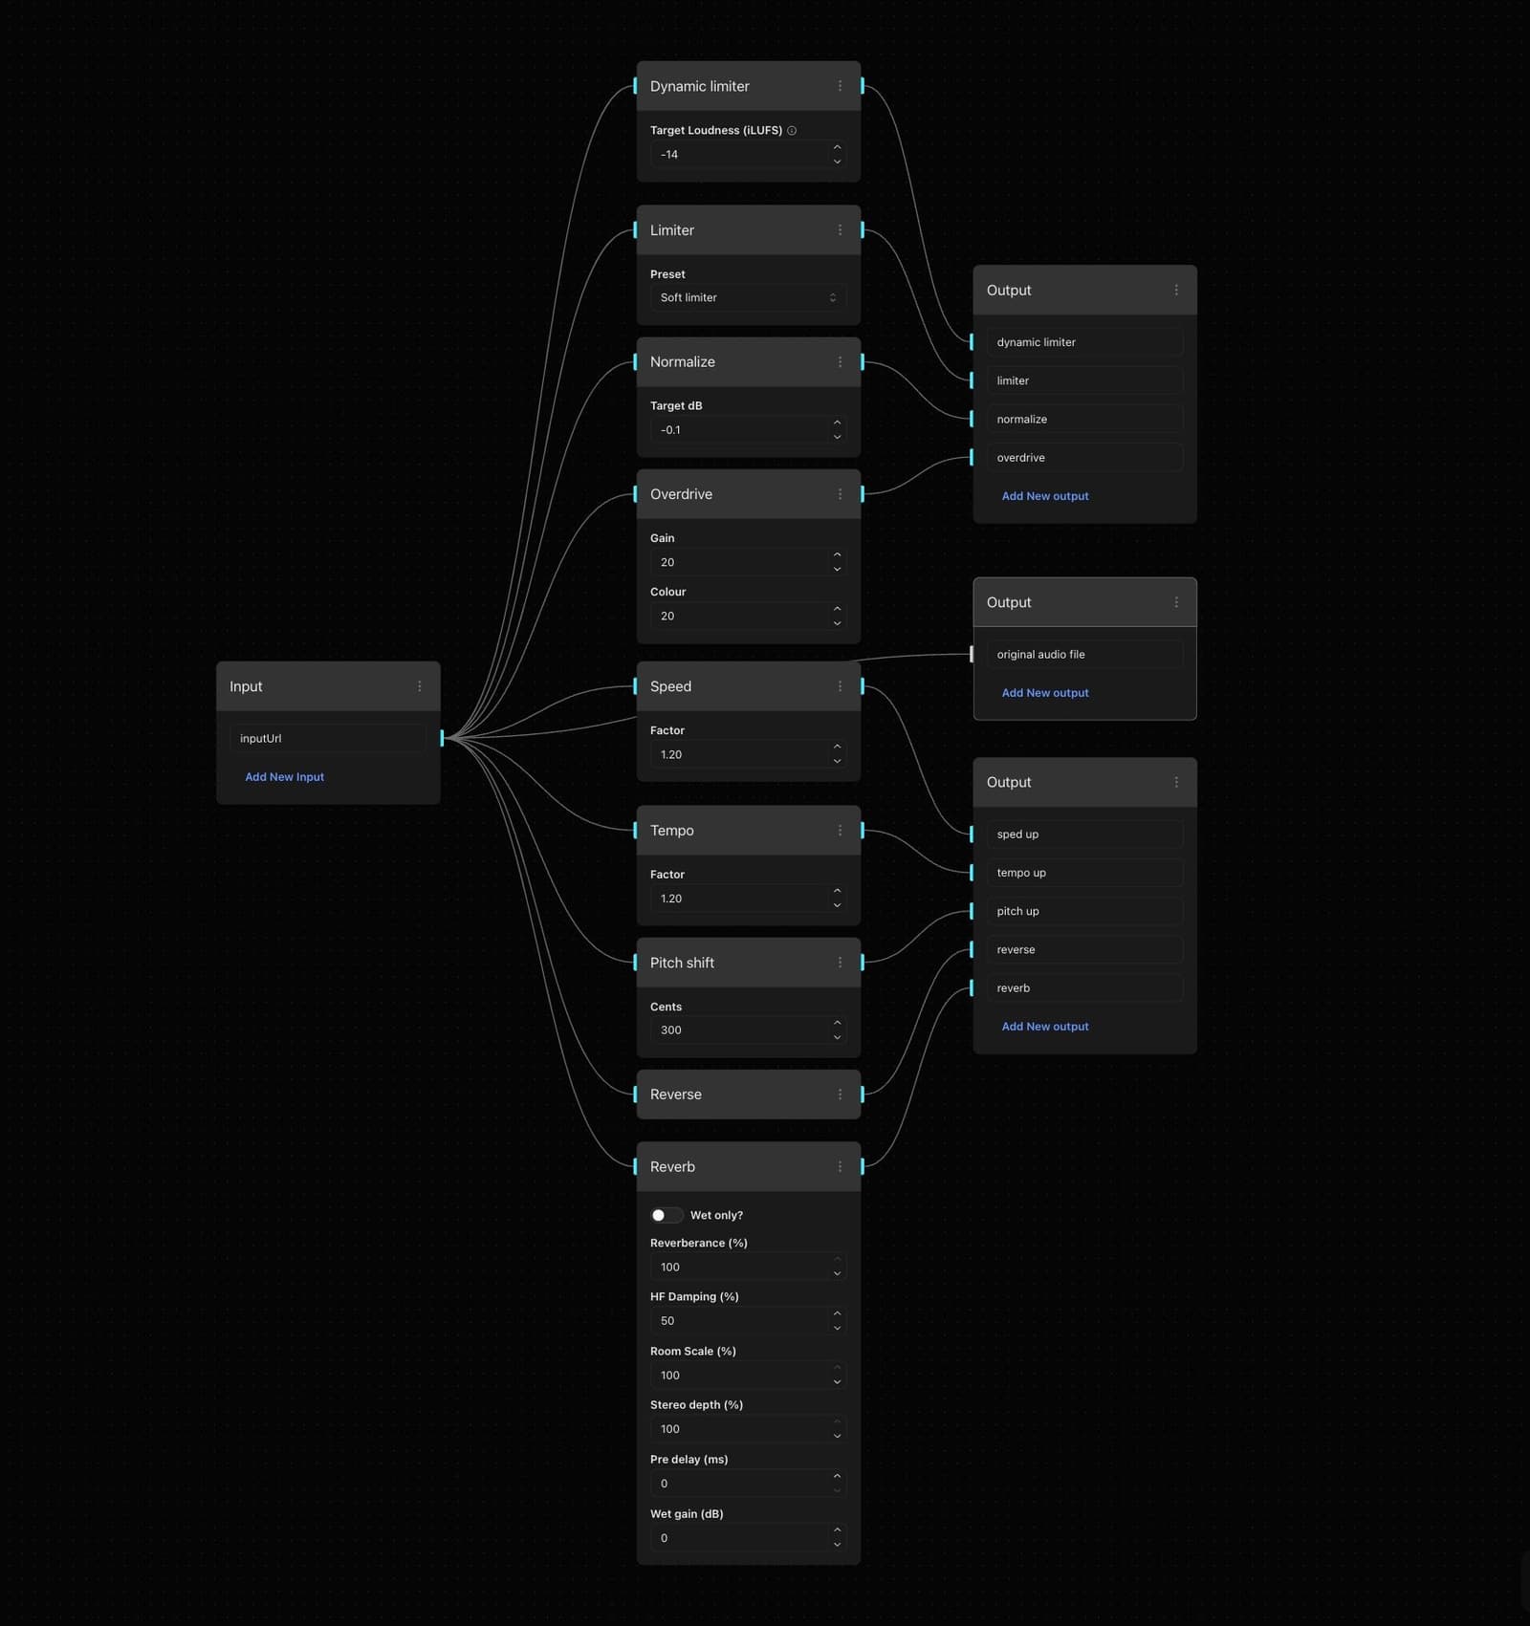Open the Normalize node options menu

[840, 362]
